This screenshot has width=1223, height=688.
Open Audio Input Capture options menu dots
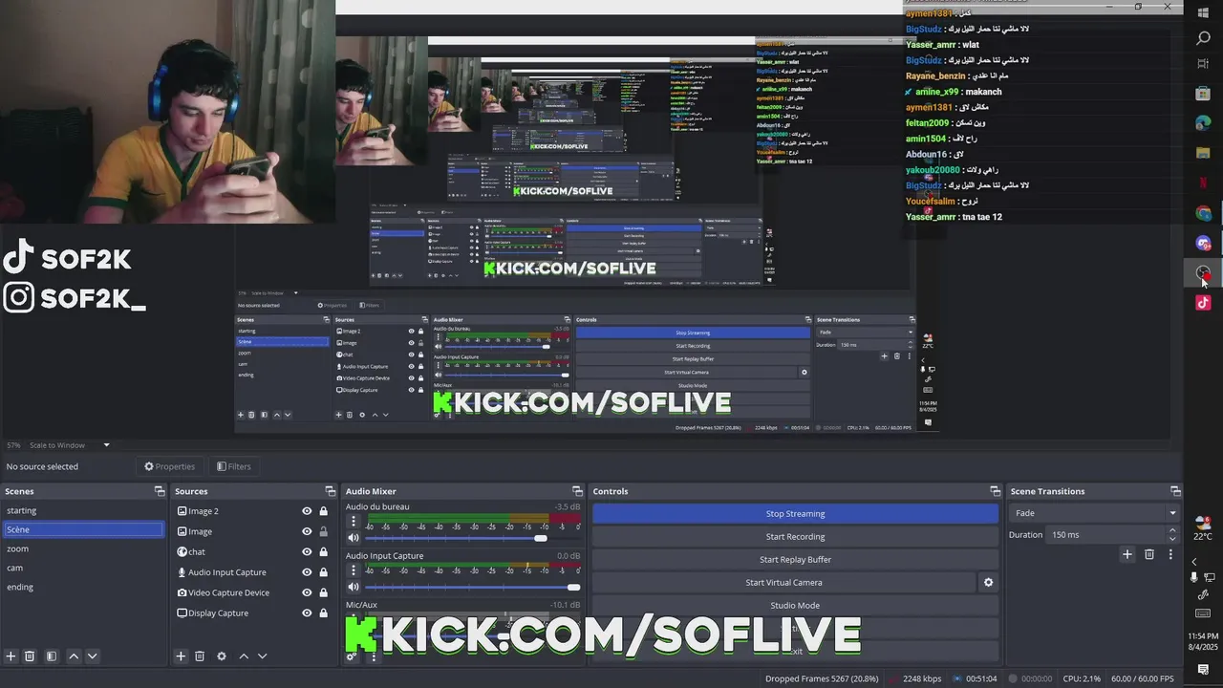354,570
